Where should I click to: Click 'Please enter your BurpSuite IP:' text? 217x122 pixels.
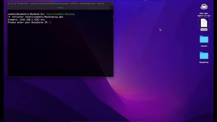(28, 22)
